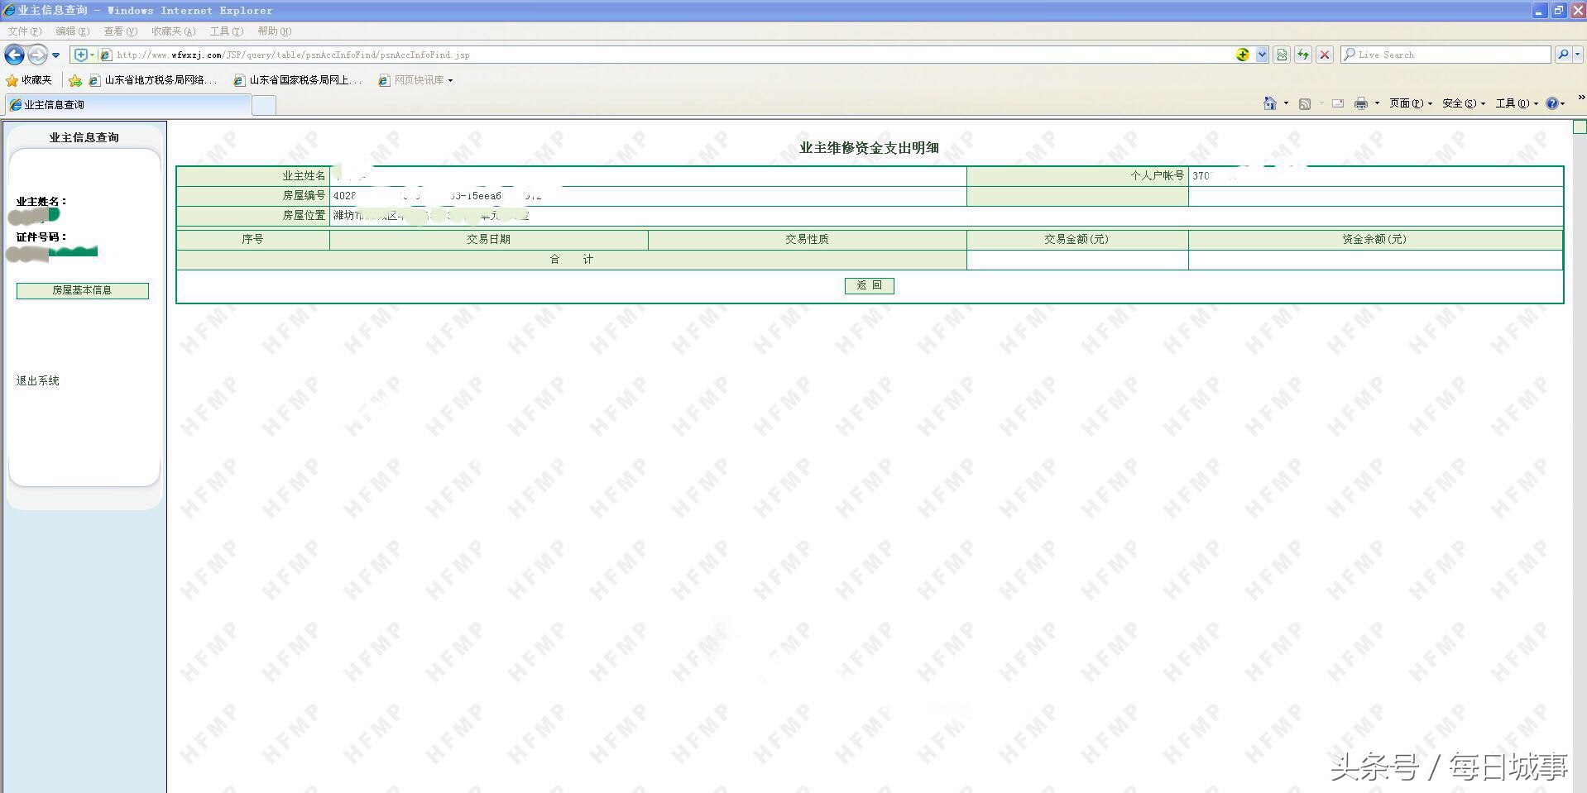Screen dimensions: 1587x793
Task: Open the 山东省地方税务局网络 bookmark
Action: [x=152, y=80]
